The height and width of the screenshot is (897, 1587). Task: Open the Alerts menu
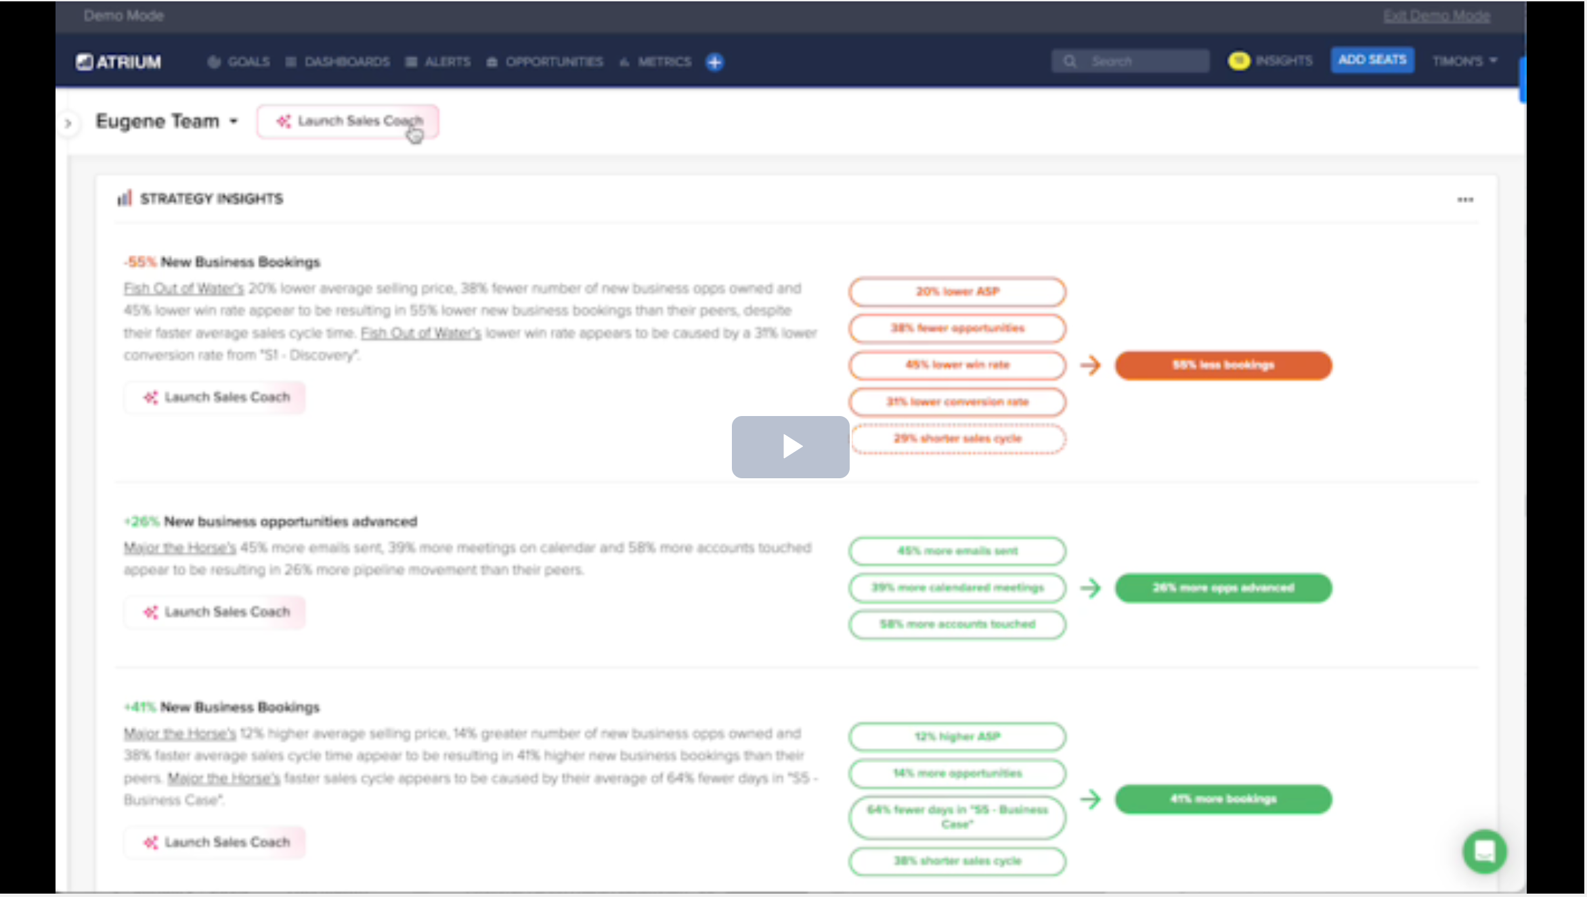[x=437, y=62]
